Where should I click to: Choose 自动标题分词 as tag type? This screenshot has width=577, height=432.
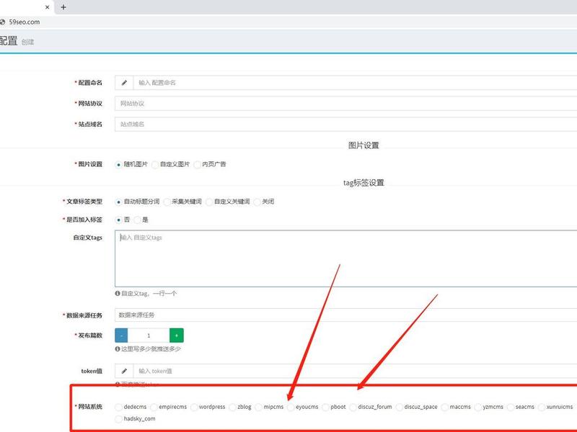tap(118, 202)
